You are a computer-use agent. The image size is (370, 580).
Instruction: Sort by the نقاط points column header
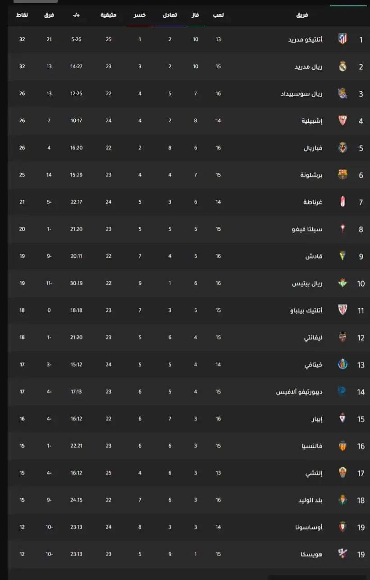(x=22, y=15)
